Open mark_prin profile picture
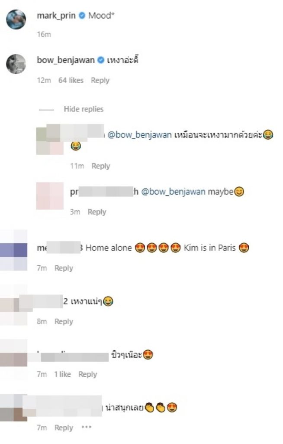 point(16,20)
